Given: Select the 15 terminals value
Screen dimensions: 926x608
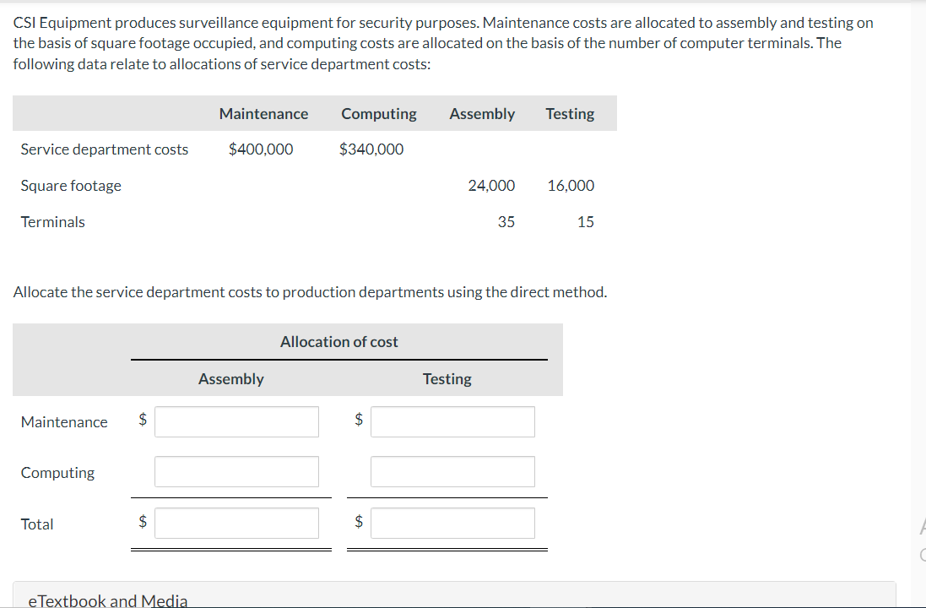Looking at the screenshot, I should click(x=585, y=222).
